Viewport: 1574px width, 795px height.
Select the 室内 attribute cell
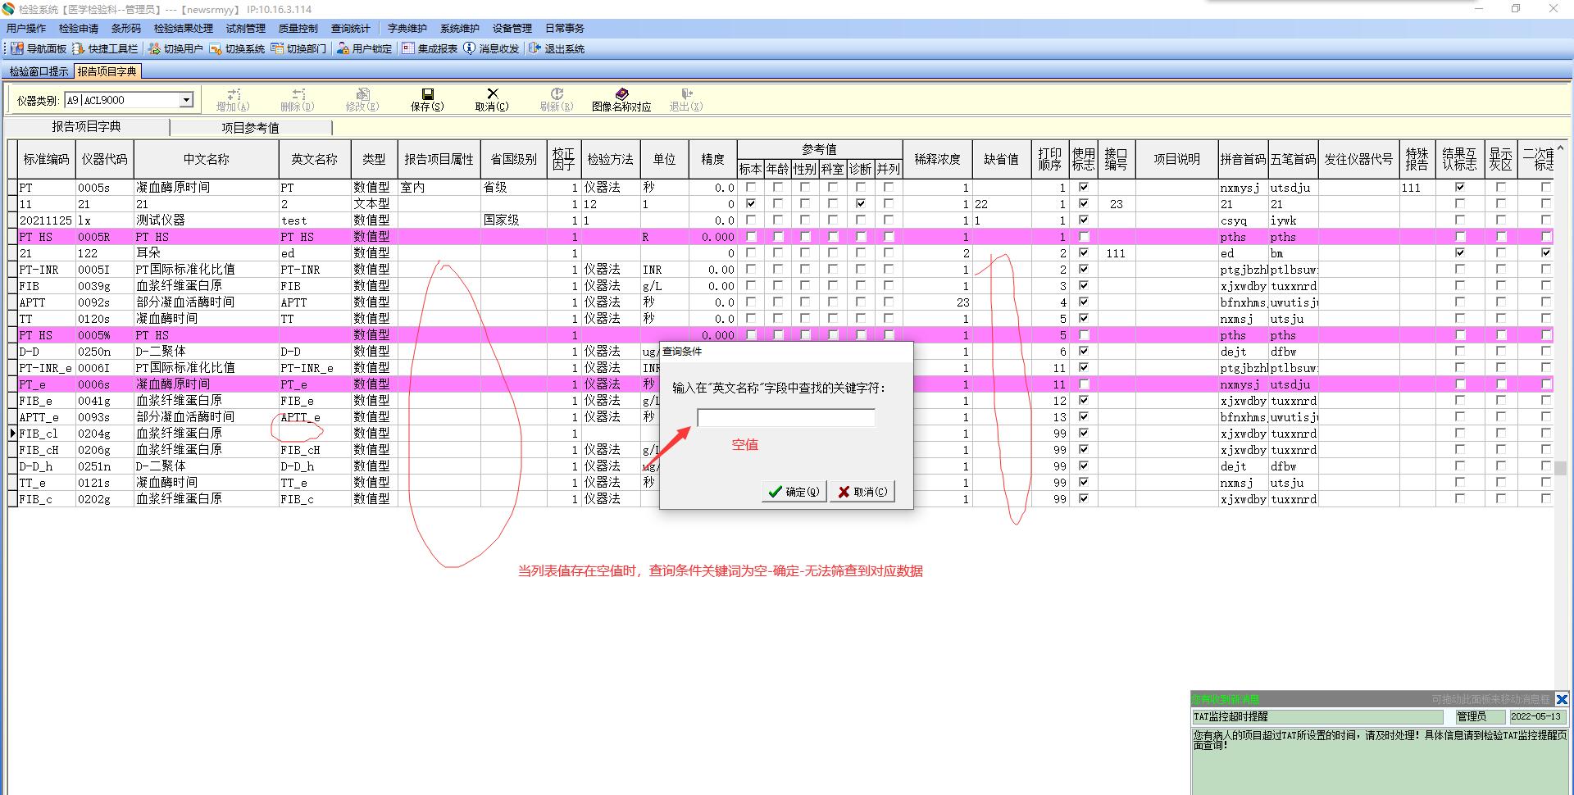click(x=439, y=188)
